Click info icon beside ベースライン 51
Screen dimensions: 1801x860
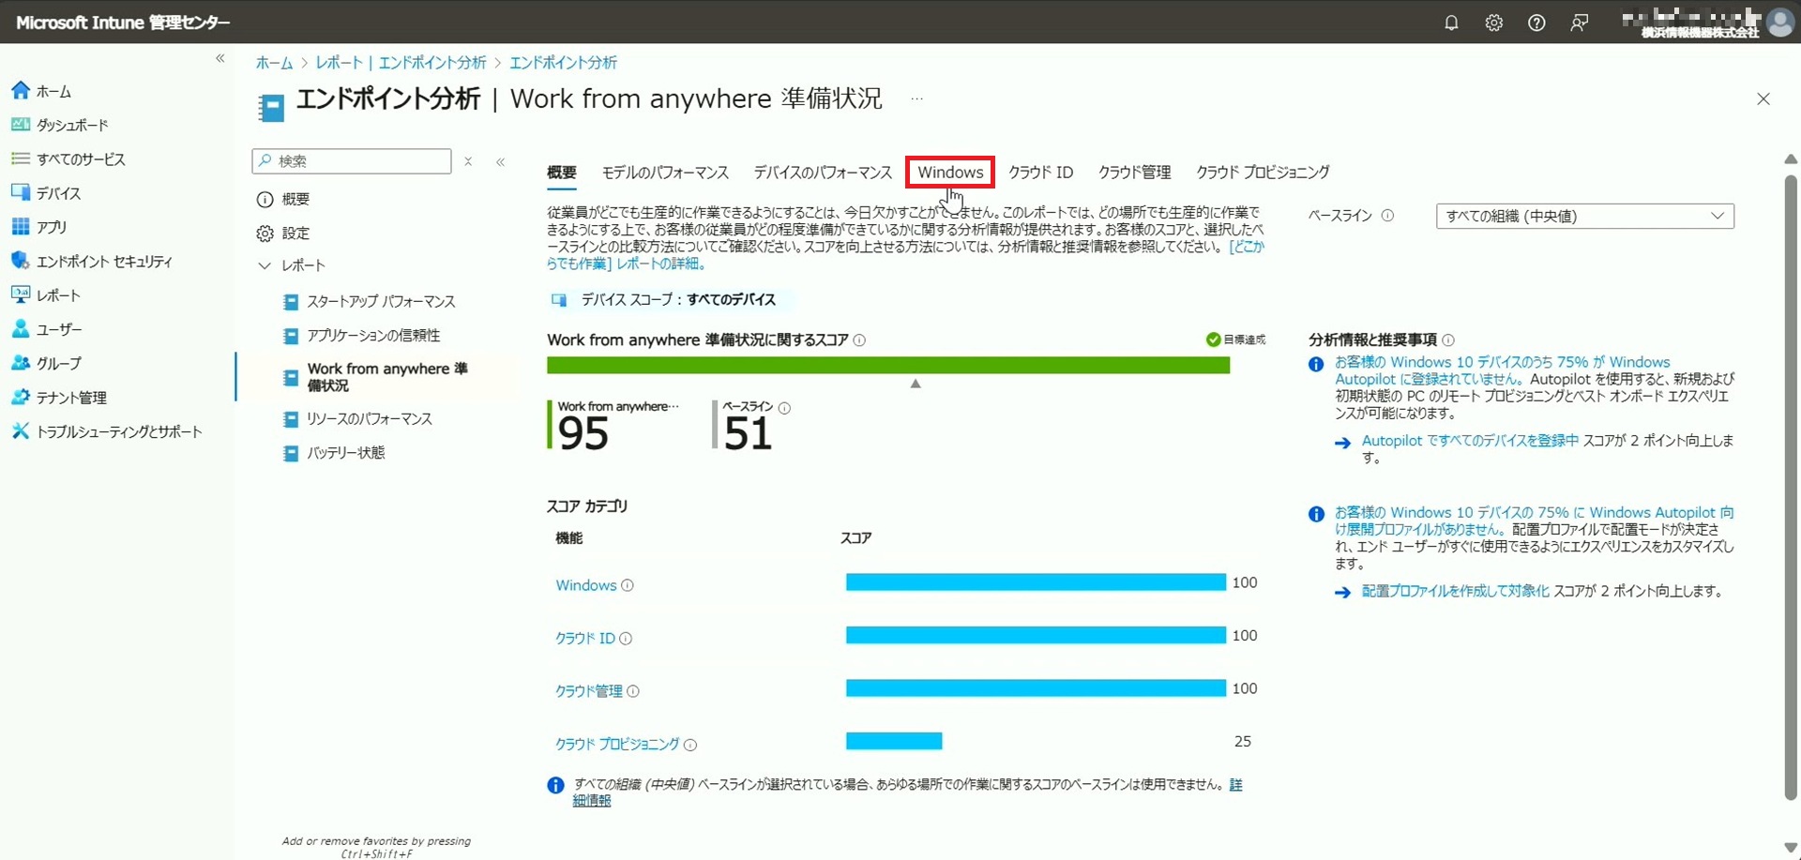(784, 407)
